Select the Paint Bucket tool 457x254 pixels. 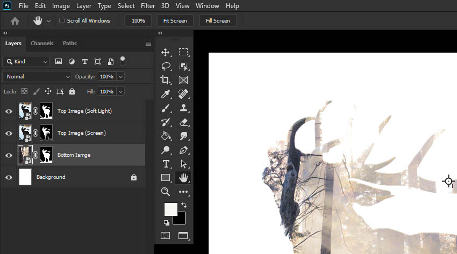pyautogui.click(x=166, y=136)
